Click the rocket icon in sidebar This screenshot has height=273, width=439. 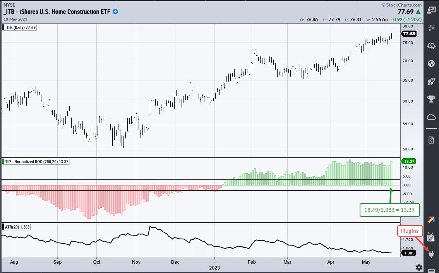coord(431,81)
